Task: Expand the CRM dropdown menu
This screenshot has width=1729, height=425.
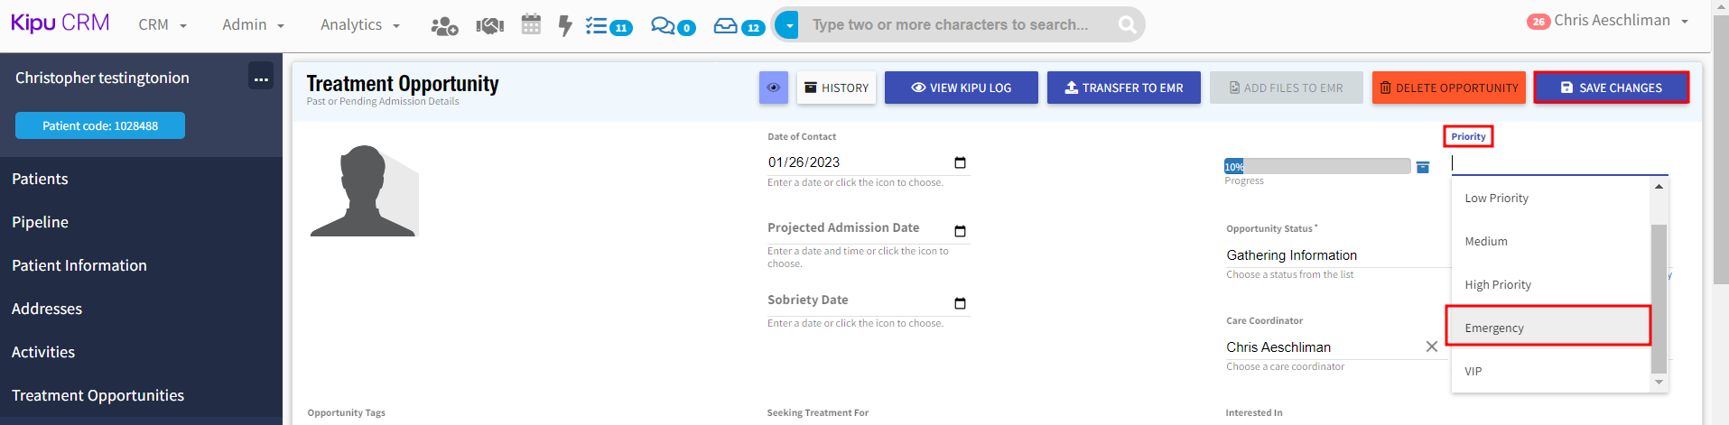Action: (x=163, y=25)
